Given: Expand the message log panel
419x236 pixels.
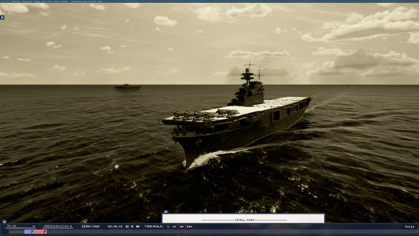Looking at the screenshot, I should pos(166,212).
